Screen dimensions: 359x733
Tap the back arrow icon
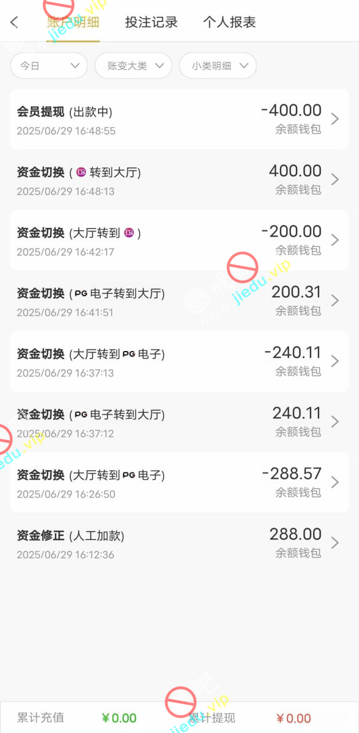14,22
